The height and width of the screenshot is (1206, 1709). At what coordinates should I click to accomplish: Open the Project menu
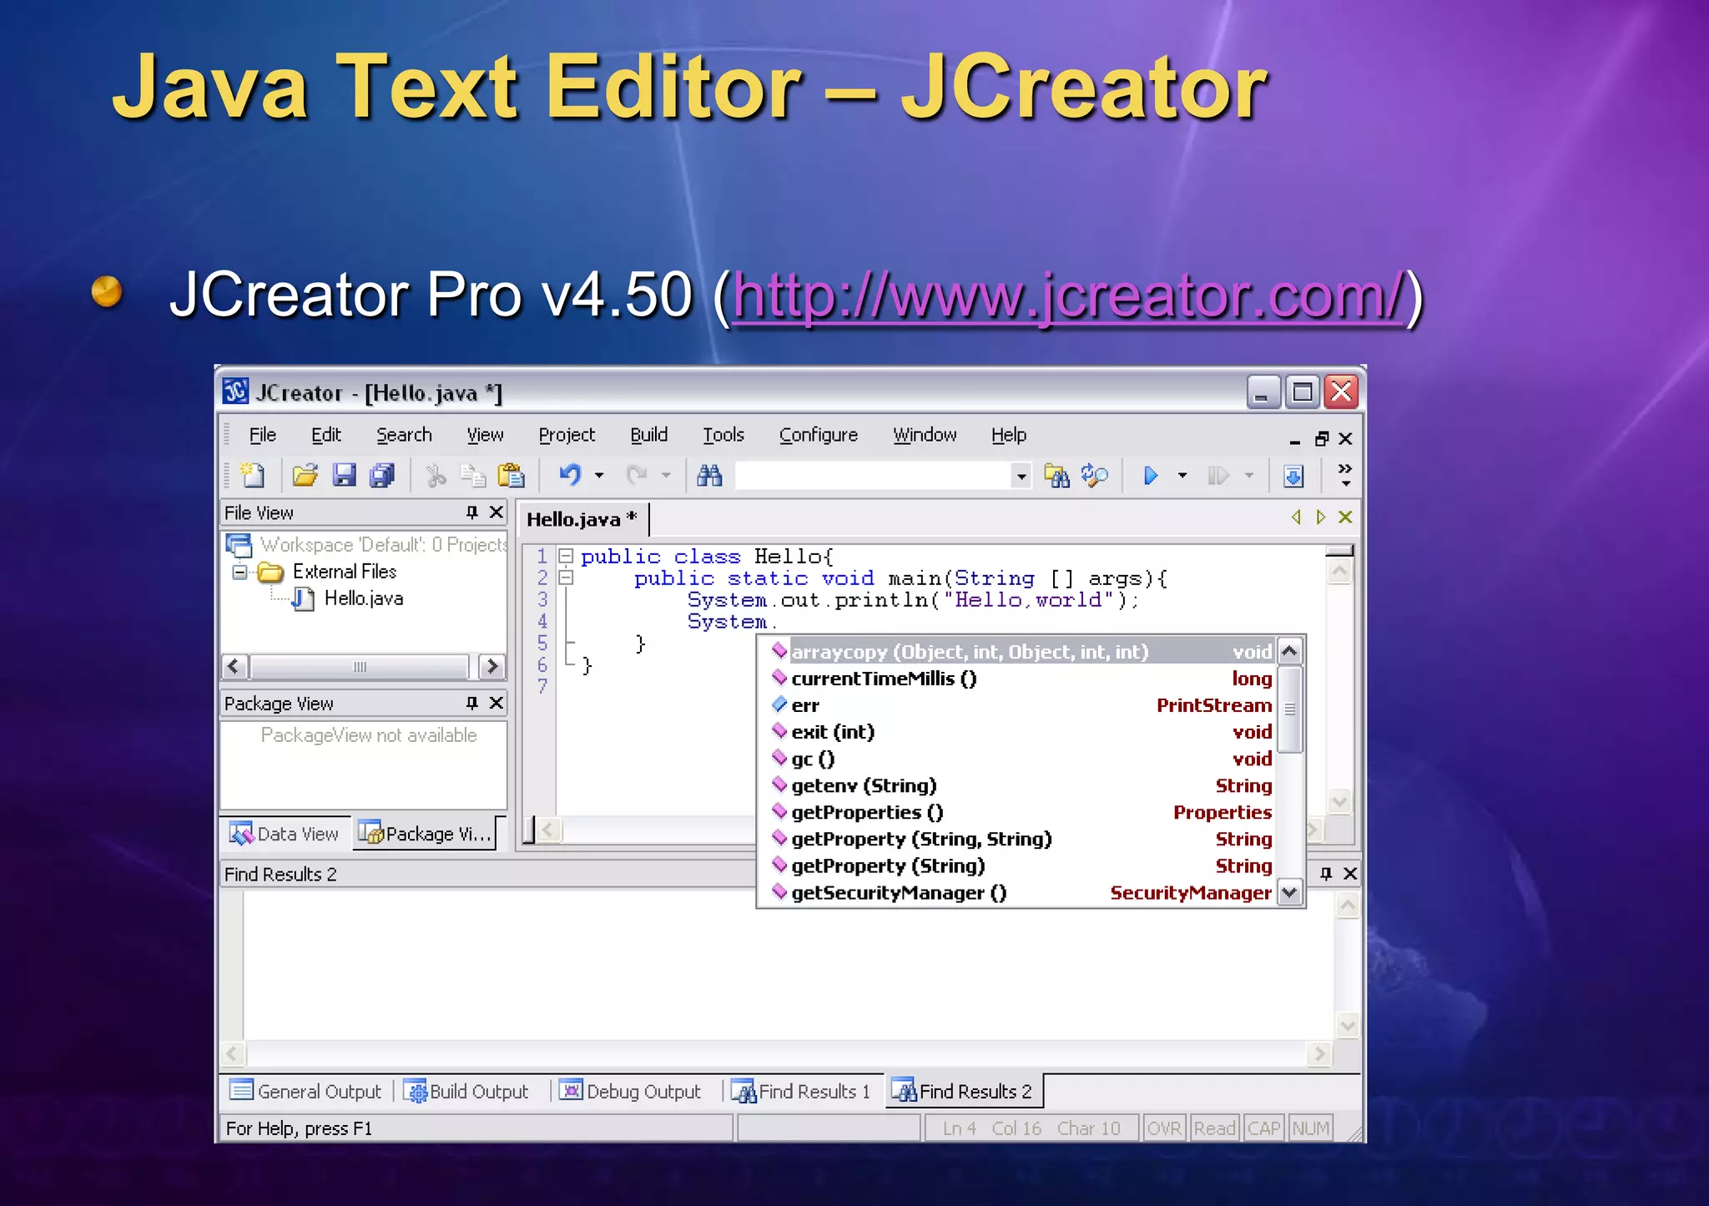(567, 435)
